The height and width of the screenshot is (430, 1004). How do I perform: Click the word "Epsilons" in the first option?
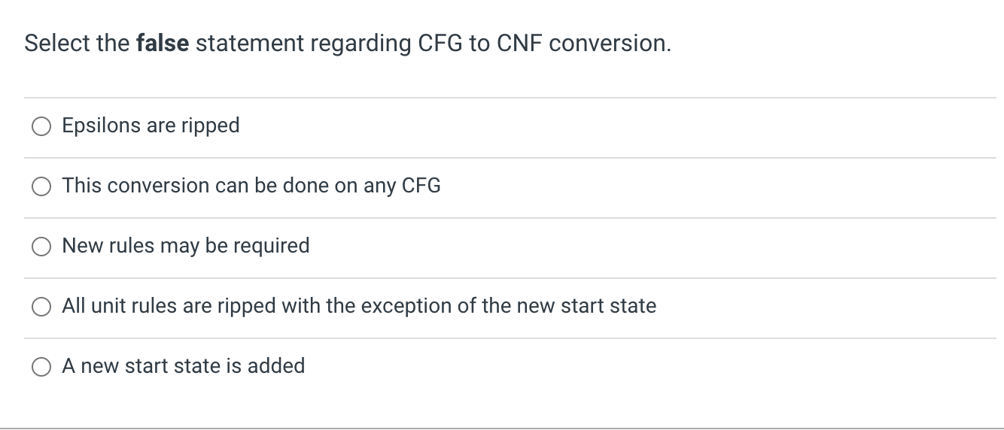click(x=102, y=125)
